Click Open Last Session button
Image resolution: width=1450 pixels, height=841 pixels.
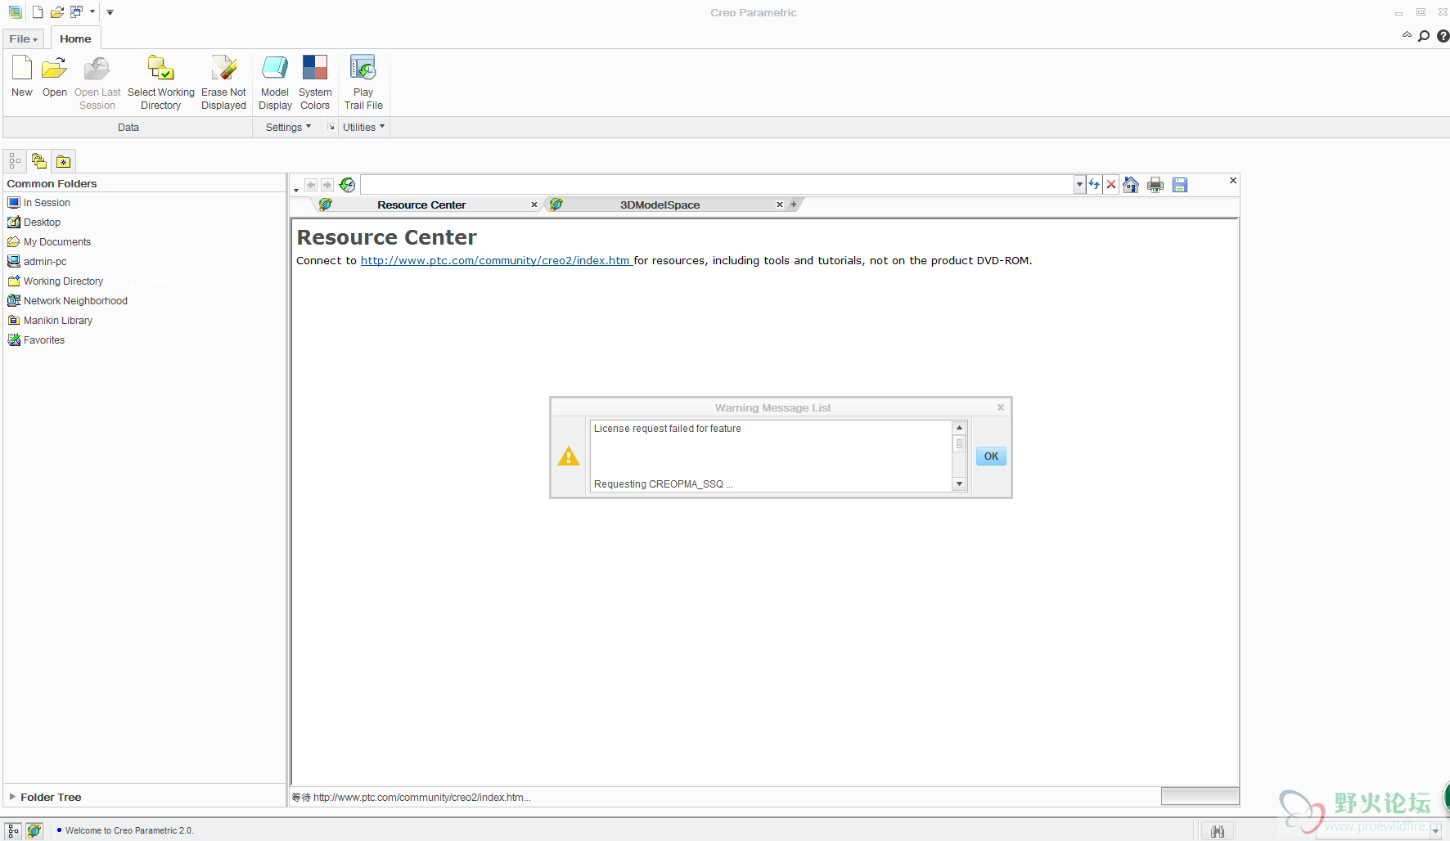pyautogui.click(x=97, y=83)
